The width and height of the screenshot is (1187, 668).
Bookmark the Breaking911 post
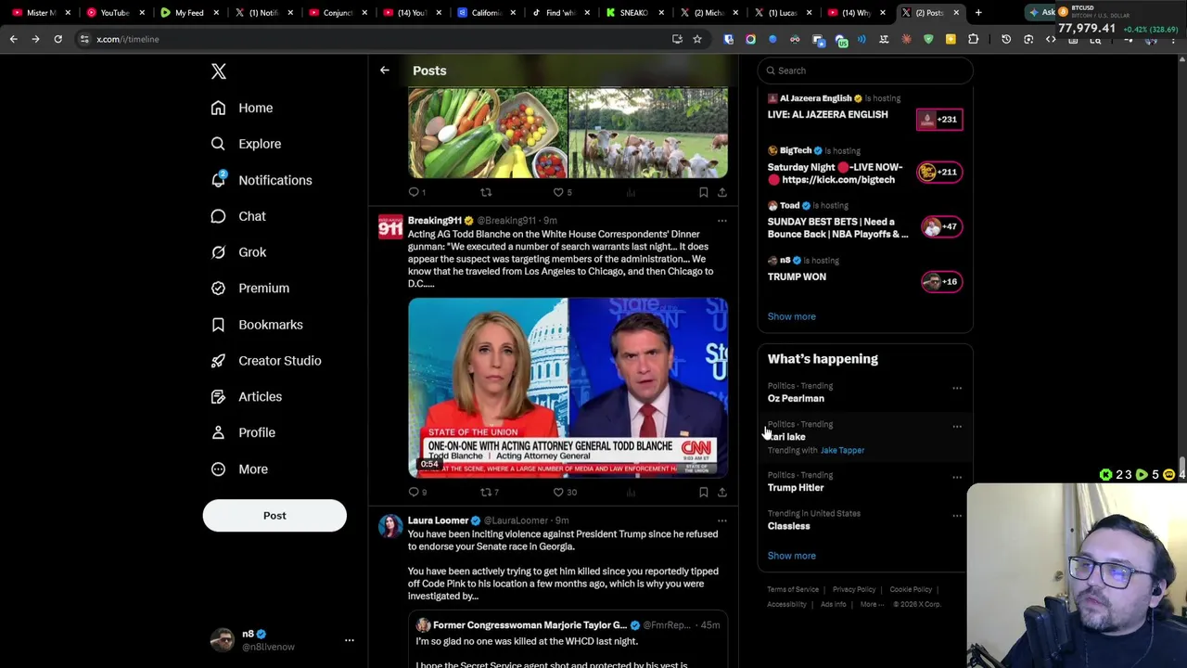(704, 493)
